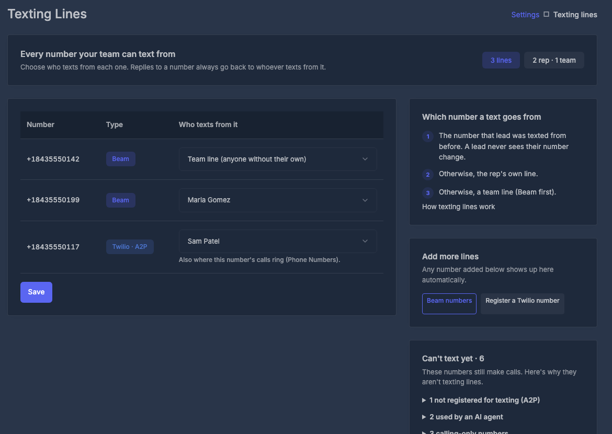Click 'Texting lines' breadcrumb text
Screen dimensions: 612x434
pos(575,15)
